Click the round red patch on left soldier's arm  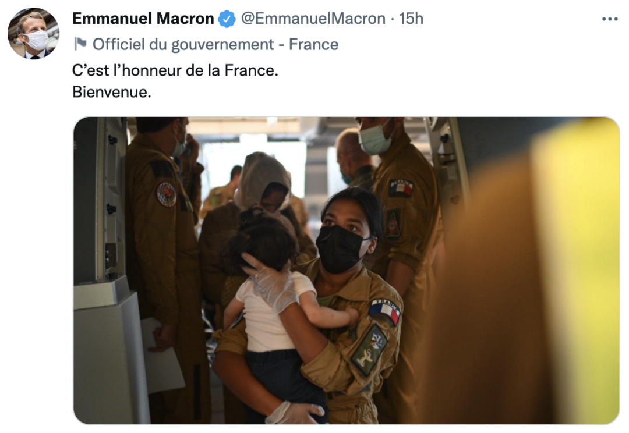pyautogui.click(x=166, y=194)
